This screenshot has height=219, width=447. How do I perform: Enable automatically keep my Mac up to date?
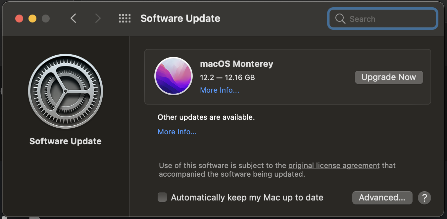(x=162, y=197)
